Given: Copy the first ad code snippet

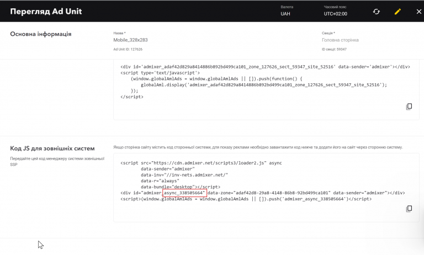Looking at the screenshot, I should click(x=409, y=107).
